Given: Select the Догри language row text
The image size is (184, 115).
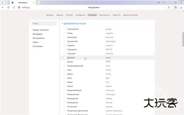Looking at the screenshot, I should (70, 62).
